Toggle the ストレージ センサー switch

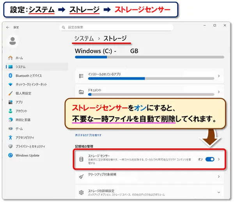[210, 159]
